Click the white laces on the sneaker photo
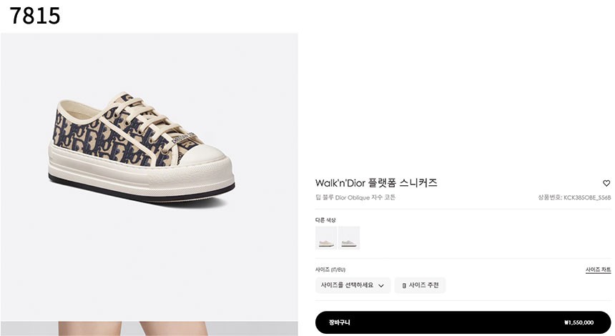Viewport: 615px width, 336px height. tap(147, 118)
